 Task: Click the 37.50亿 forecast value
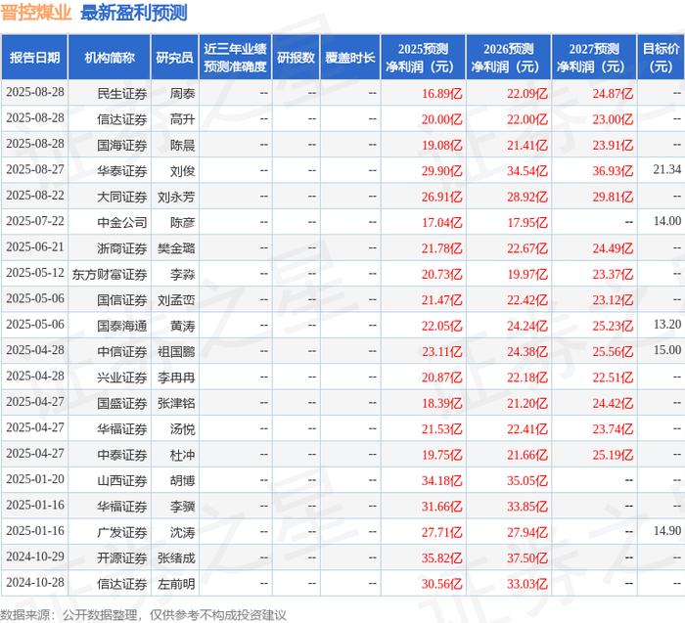[x=527, y=557]
